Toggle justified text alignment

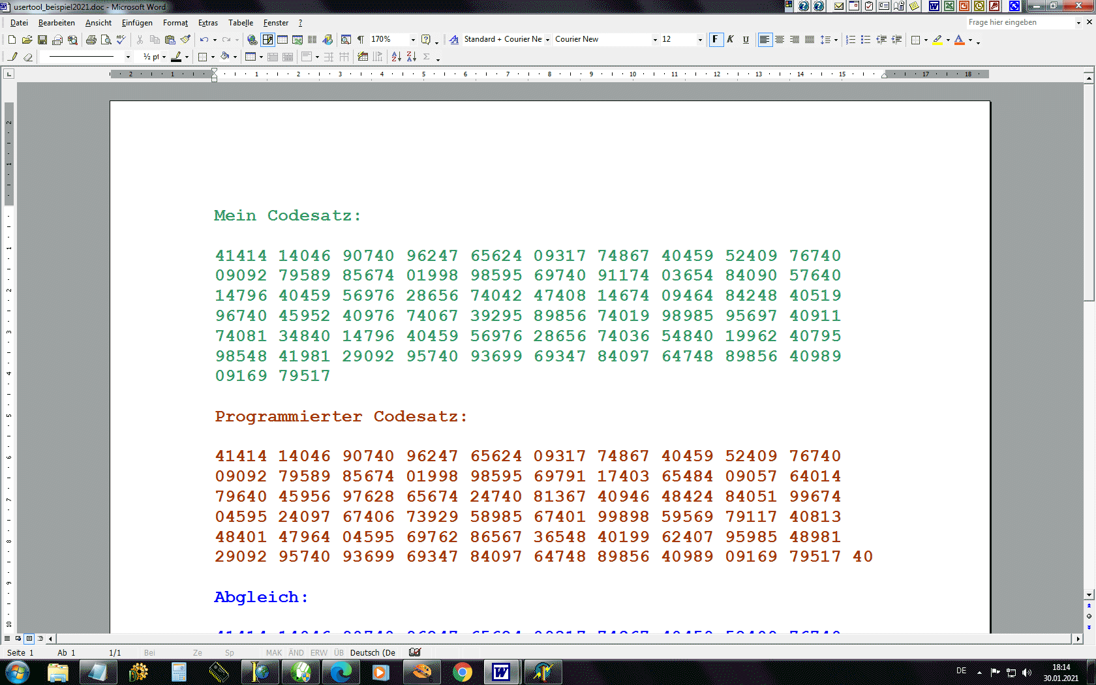click(810, 40)
